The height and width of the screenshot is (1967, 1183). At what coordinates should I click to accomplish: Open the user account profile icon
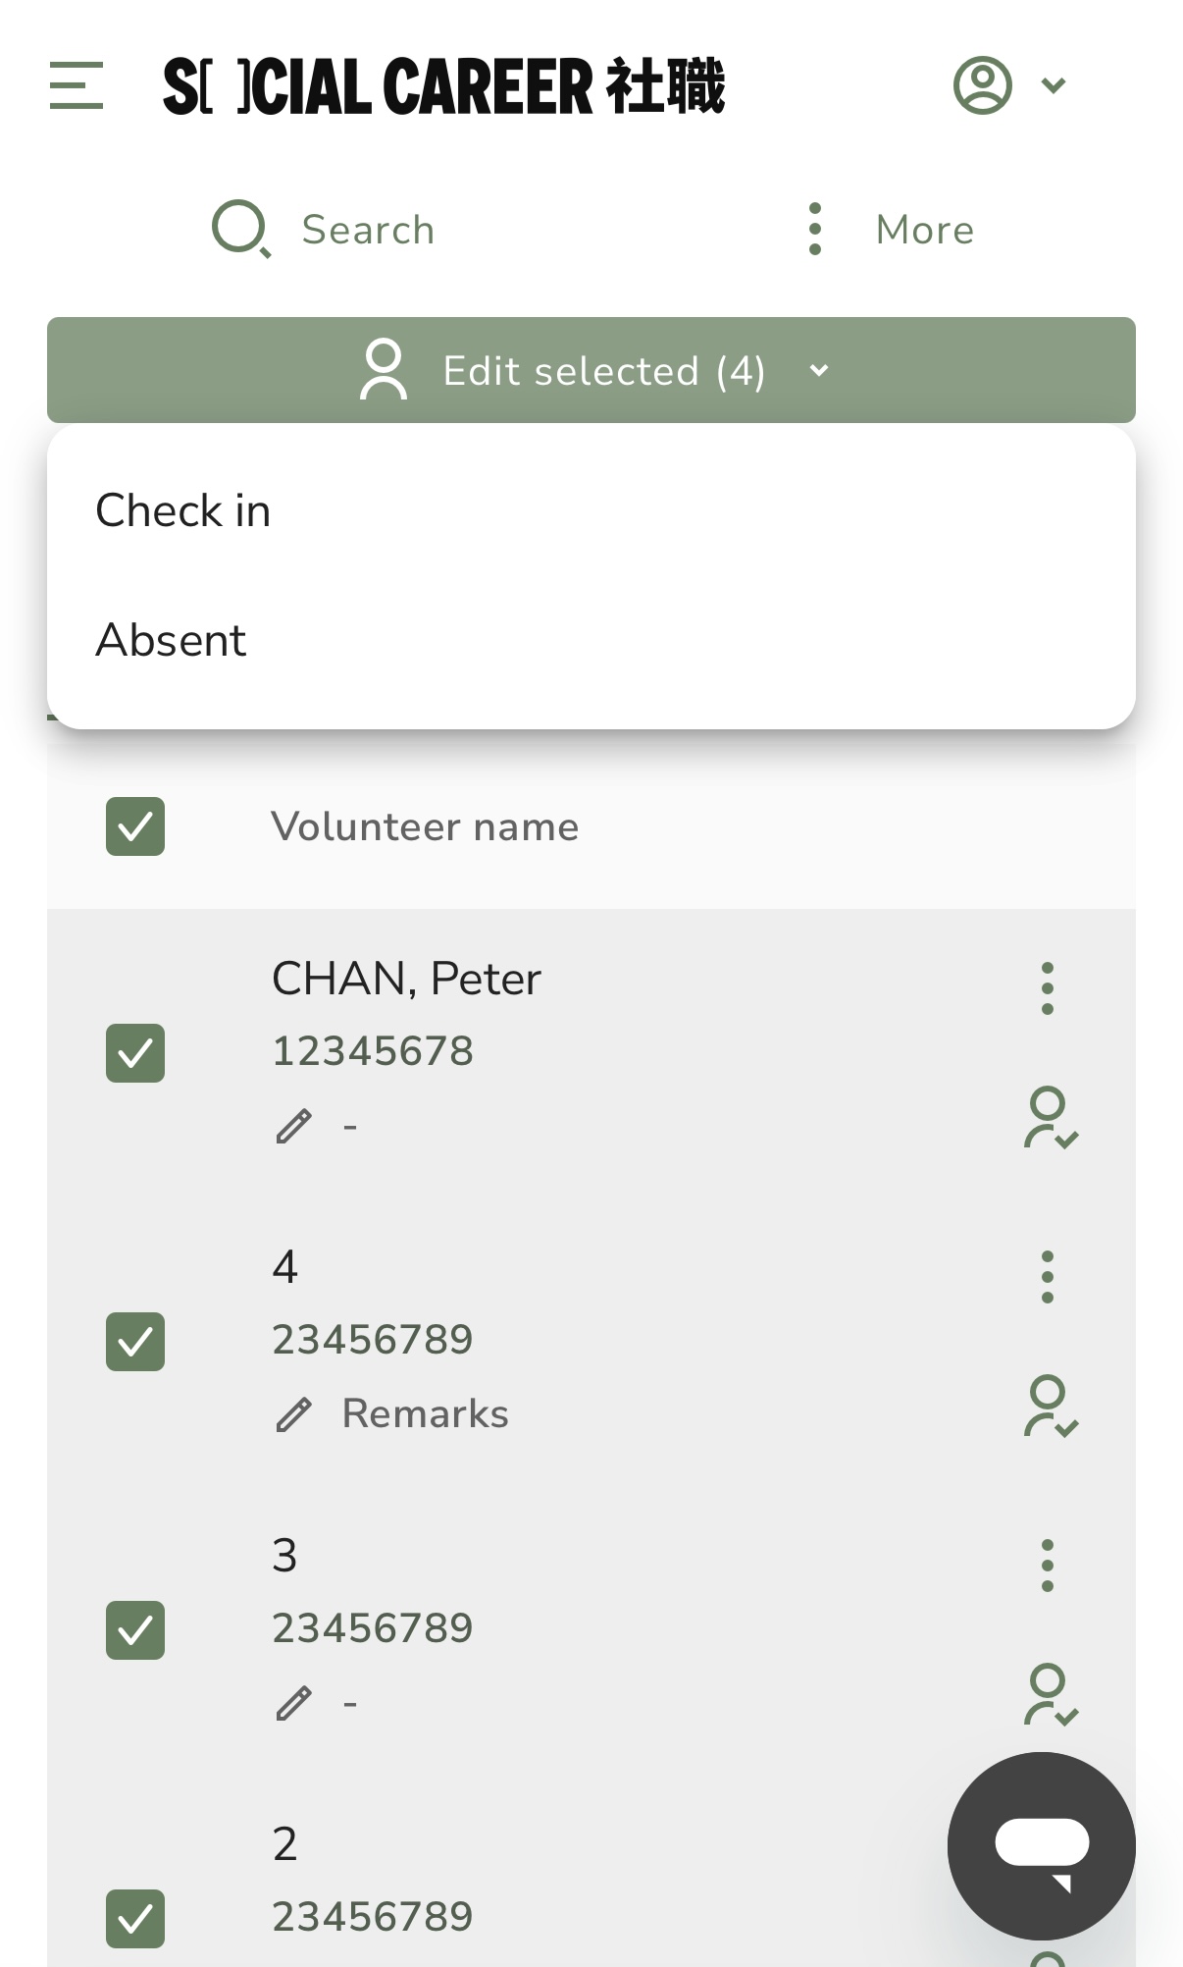pyautogui.click(x=983, y=85)
